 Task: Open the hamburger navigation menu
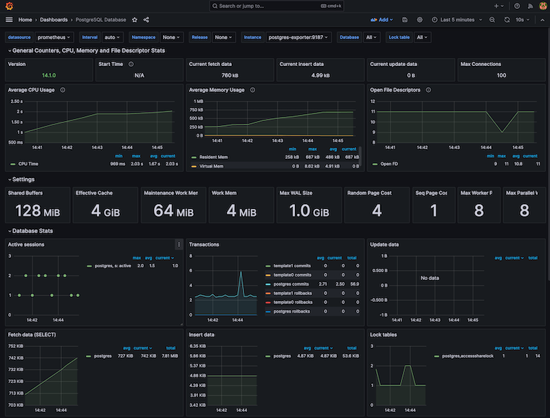coord(9,20)
